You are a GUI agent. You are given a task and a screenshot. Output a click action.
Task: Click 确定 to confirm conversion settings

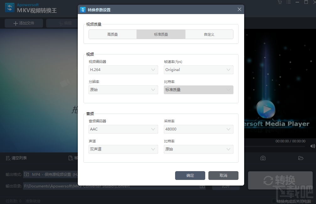click(190, 176)
